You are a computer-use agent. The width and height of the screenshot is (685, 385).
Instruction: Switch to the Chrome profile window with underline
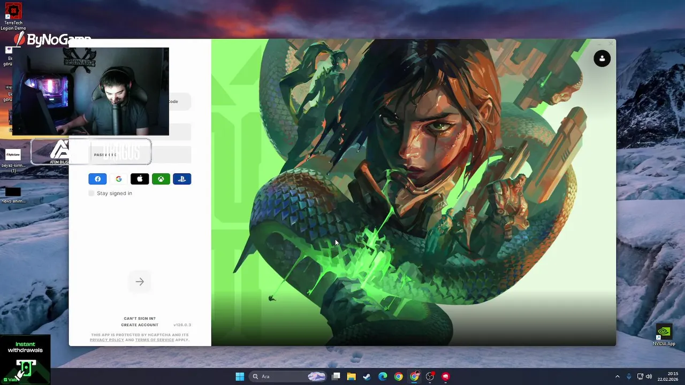pos(414,376)
